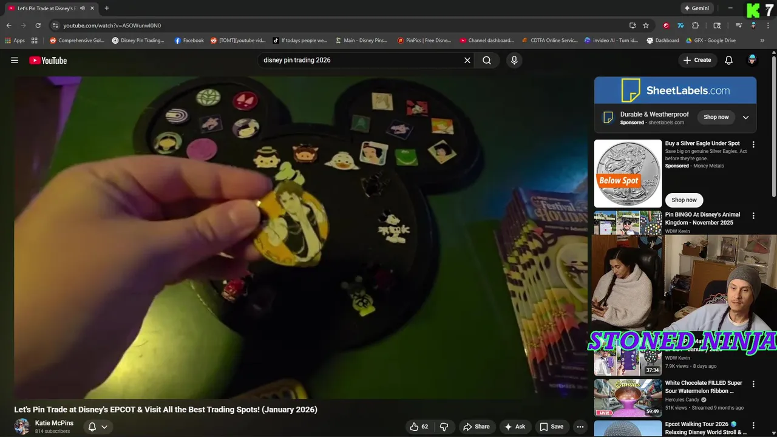This screenshot has height=437, width=777.
Task: Open the Katie McPins channel avatar
Action: 22,427
